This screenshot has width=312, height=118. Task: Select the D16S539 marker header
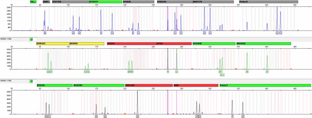175,2
